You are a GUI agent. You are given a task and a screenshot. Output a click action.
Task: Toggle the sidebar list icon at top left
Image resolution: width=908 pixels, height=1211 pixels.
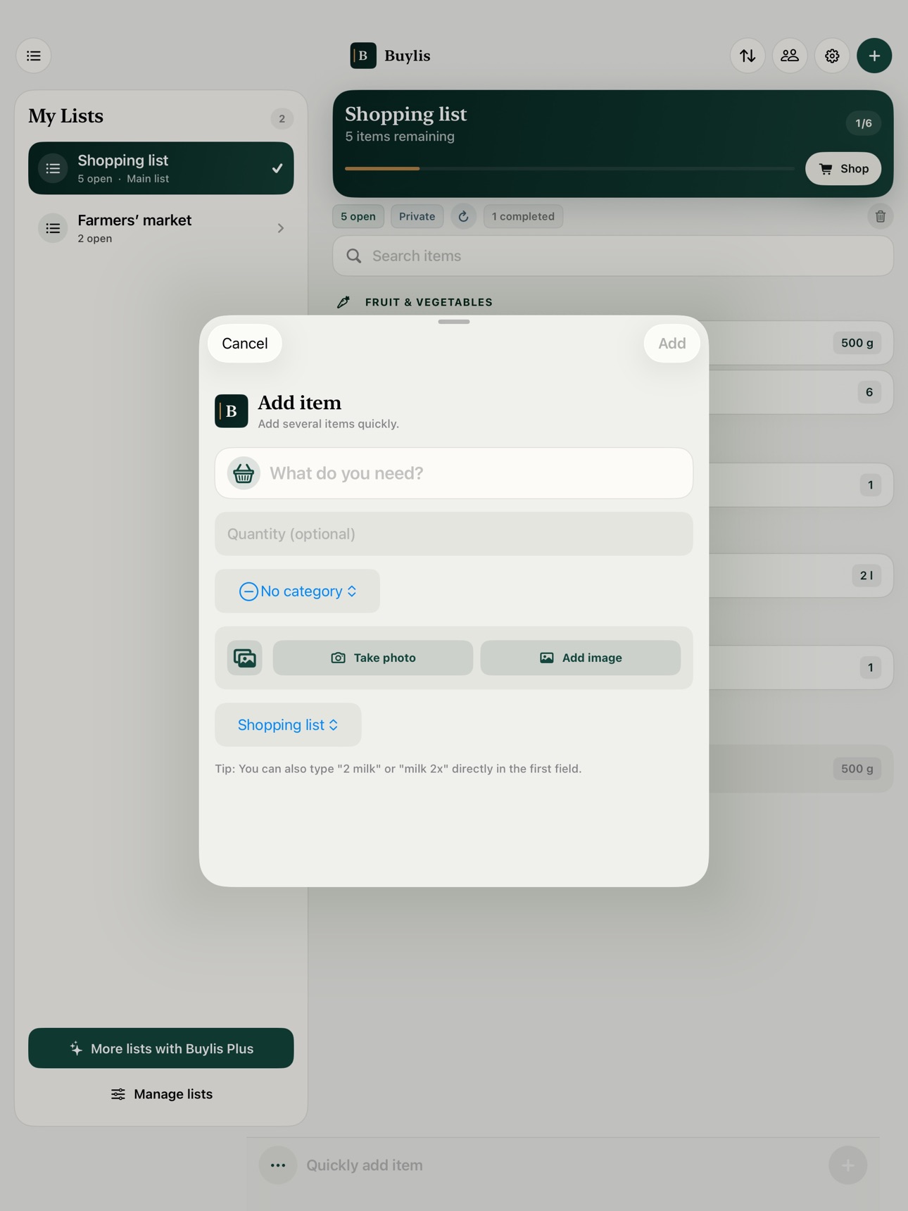tap(34, 56)
